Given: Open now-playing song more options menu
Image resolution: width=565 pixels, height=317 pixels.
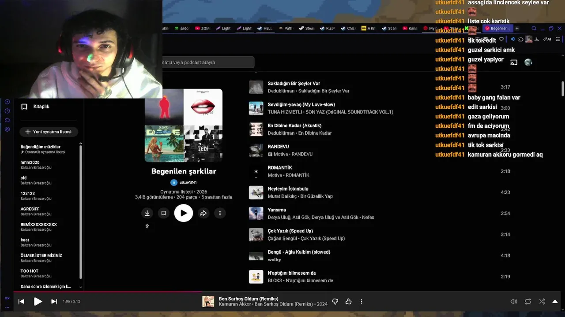Looking at the screenshot, I should (x=362, y=302).
